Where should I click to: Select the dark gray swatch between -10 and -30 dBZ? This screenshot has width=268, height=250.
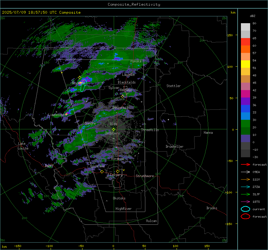pyautogui.click(x=245, y=153)
